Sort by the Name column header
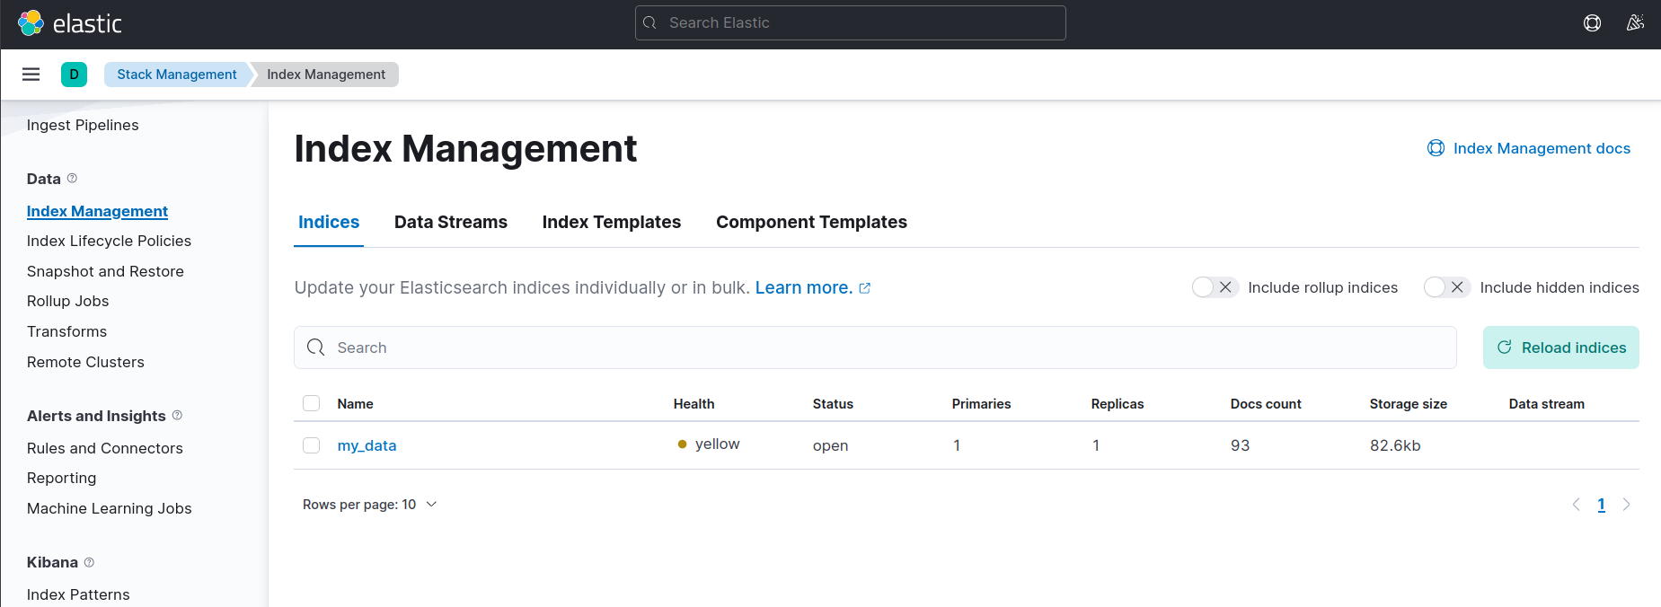Viewport: 1661px width, 607px height. (x=355, y=404)
